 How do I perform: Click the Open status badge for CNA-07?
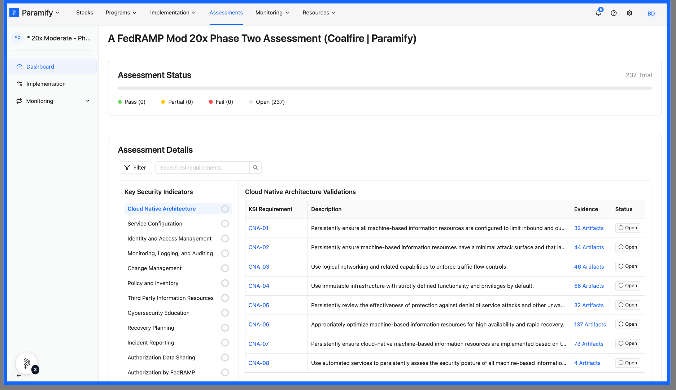628,343
